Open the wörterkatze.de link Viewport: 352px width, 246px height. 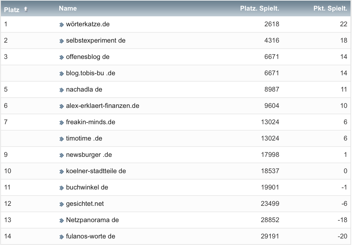pyautogui.click(x=88, y=24)
